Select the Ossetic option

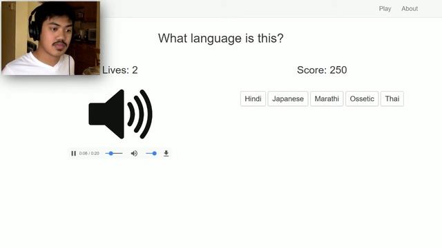coord(362,99)
